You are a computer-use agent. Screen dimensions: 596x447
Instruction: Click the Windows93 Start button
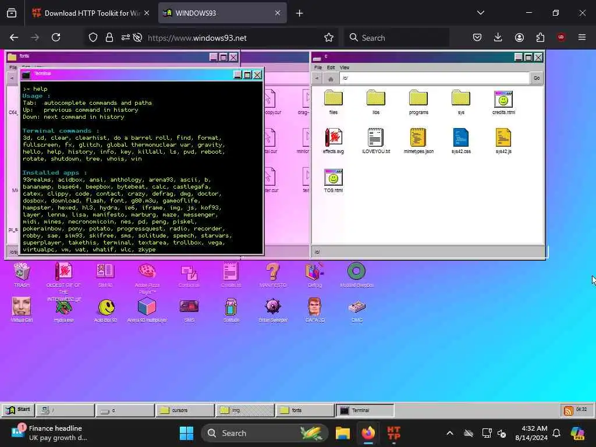[x=18, y=410]
